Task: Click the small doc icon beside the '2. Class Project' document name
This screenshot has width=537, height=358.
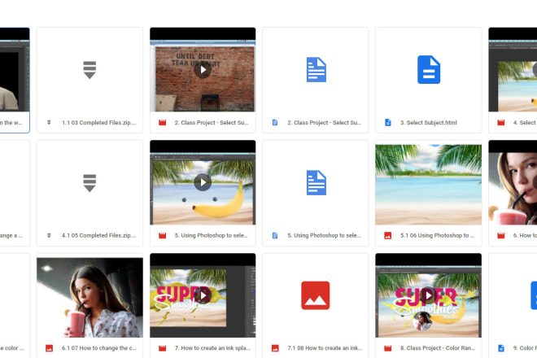Action: pos(275,122)
